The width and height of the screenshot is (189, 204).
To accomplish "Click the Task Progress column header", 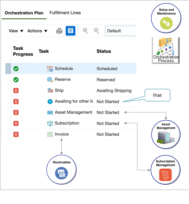I will point(23,51).
